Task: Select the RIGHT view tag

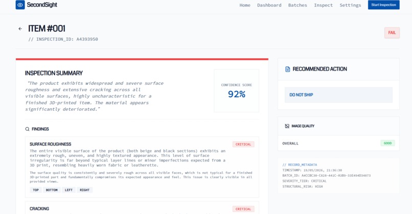Action: [85, 190]
